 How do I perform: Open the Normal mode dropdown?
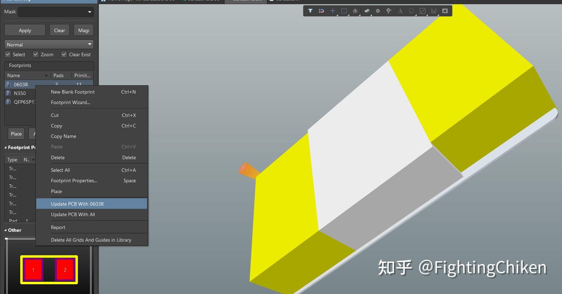(49, 44)
